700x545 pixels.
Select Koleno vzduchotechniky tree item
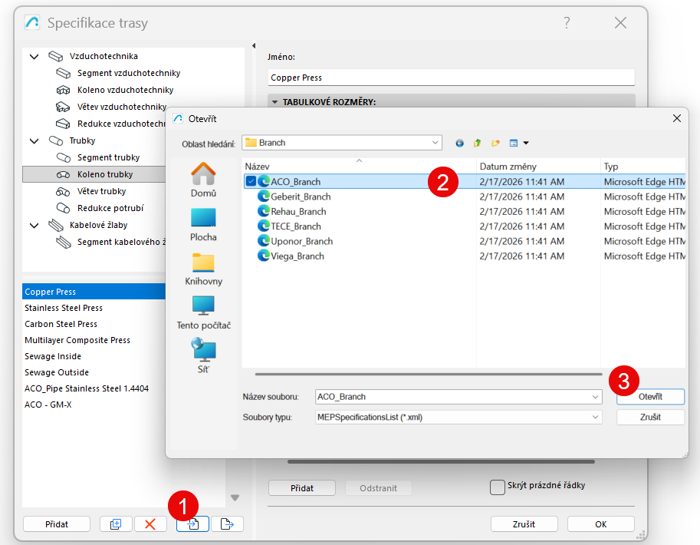(125, 90)
